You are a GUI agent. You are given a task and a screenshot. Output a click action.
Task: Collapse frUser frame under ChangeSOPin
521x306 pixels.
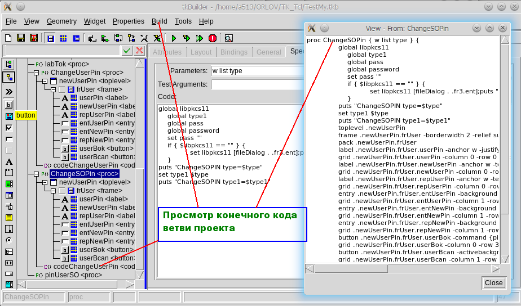[x=53, y=191]
